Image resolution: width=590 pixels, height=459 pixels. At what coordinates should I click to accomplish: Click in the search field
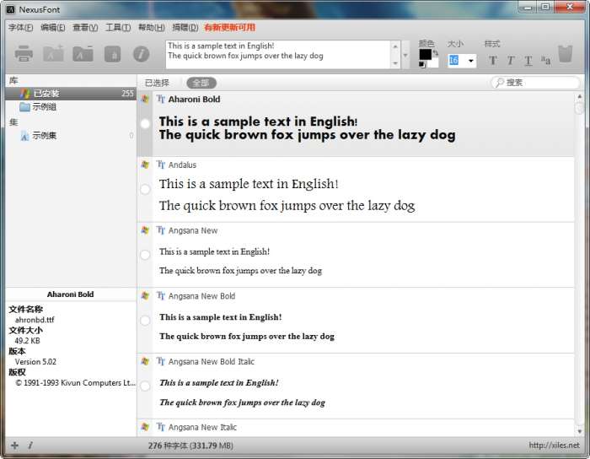click(535, 83)
